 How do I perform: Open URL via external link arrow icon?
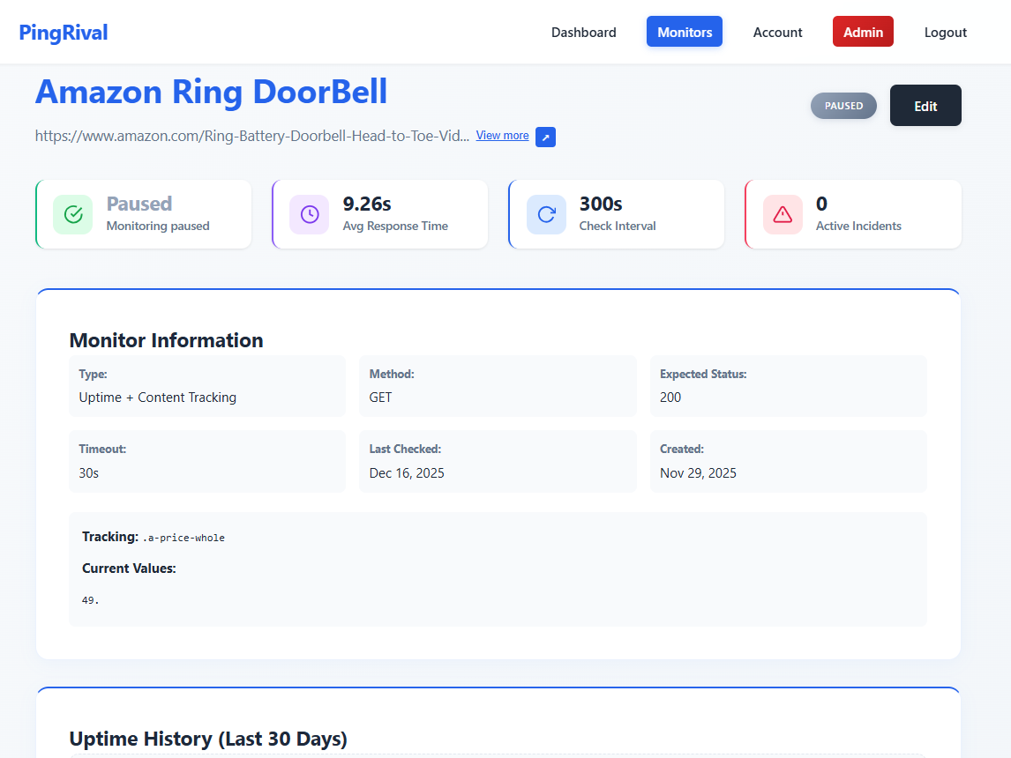[545, 137]
